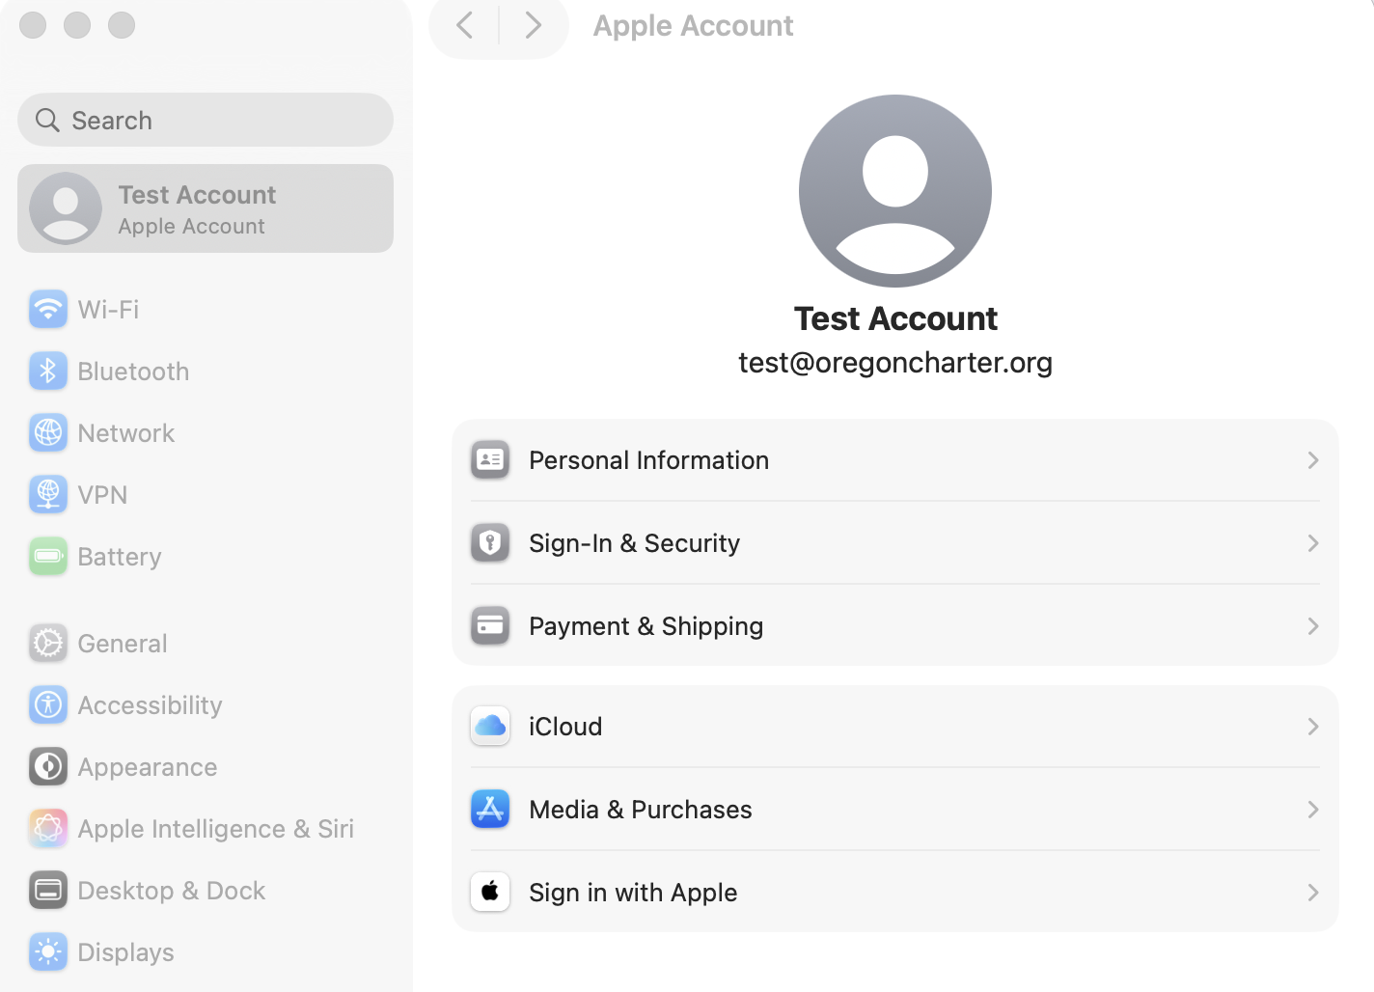Expand the Personal Information row chevron

pyautogui.click(x=1313, y=460)
